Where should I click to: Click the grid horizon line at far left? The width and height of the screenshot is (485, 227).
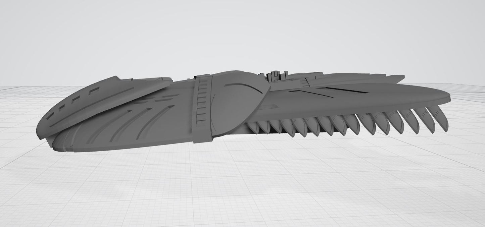(x=10, y=87)
